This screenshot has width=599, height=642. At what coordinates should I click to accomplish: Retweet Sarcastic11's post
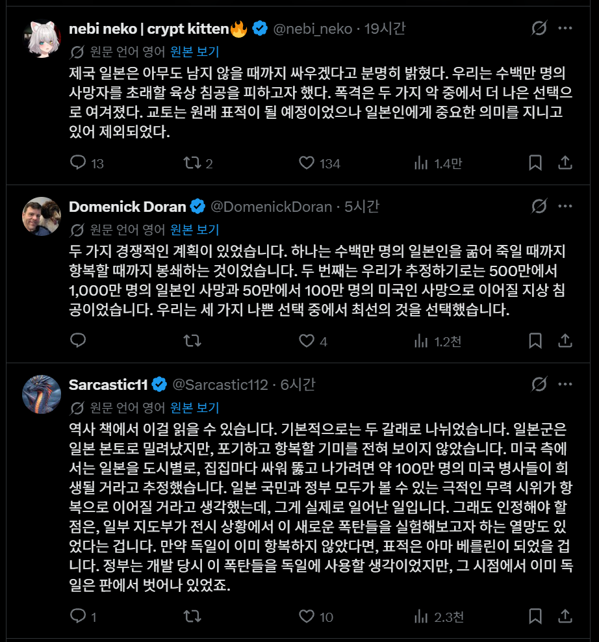click(x=192, y=616)
